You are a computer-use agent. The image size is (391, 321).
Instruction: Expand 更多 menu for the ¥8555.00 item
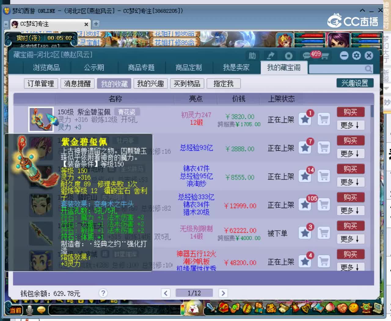point(350,182)
